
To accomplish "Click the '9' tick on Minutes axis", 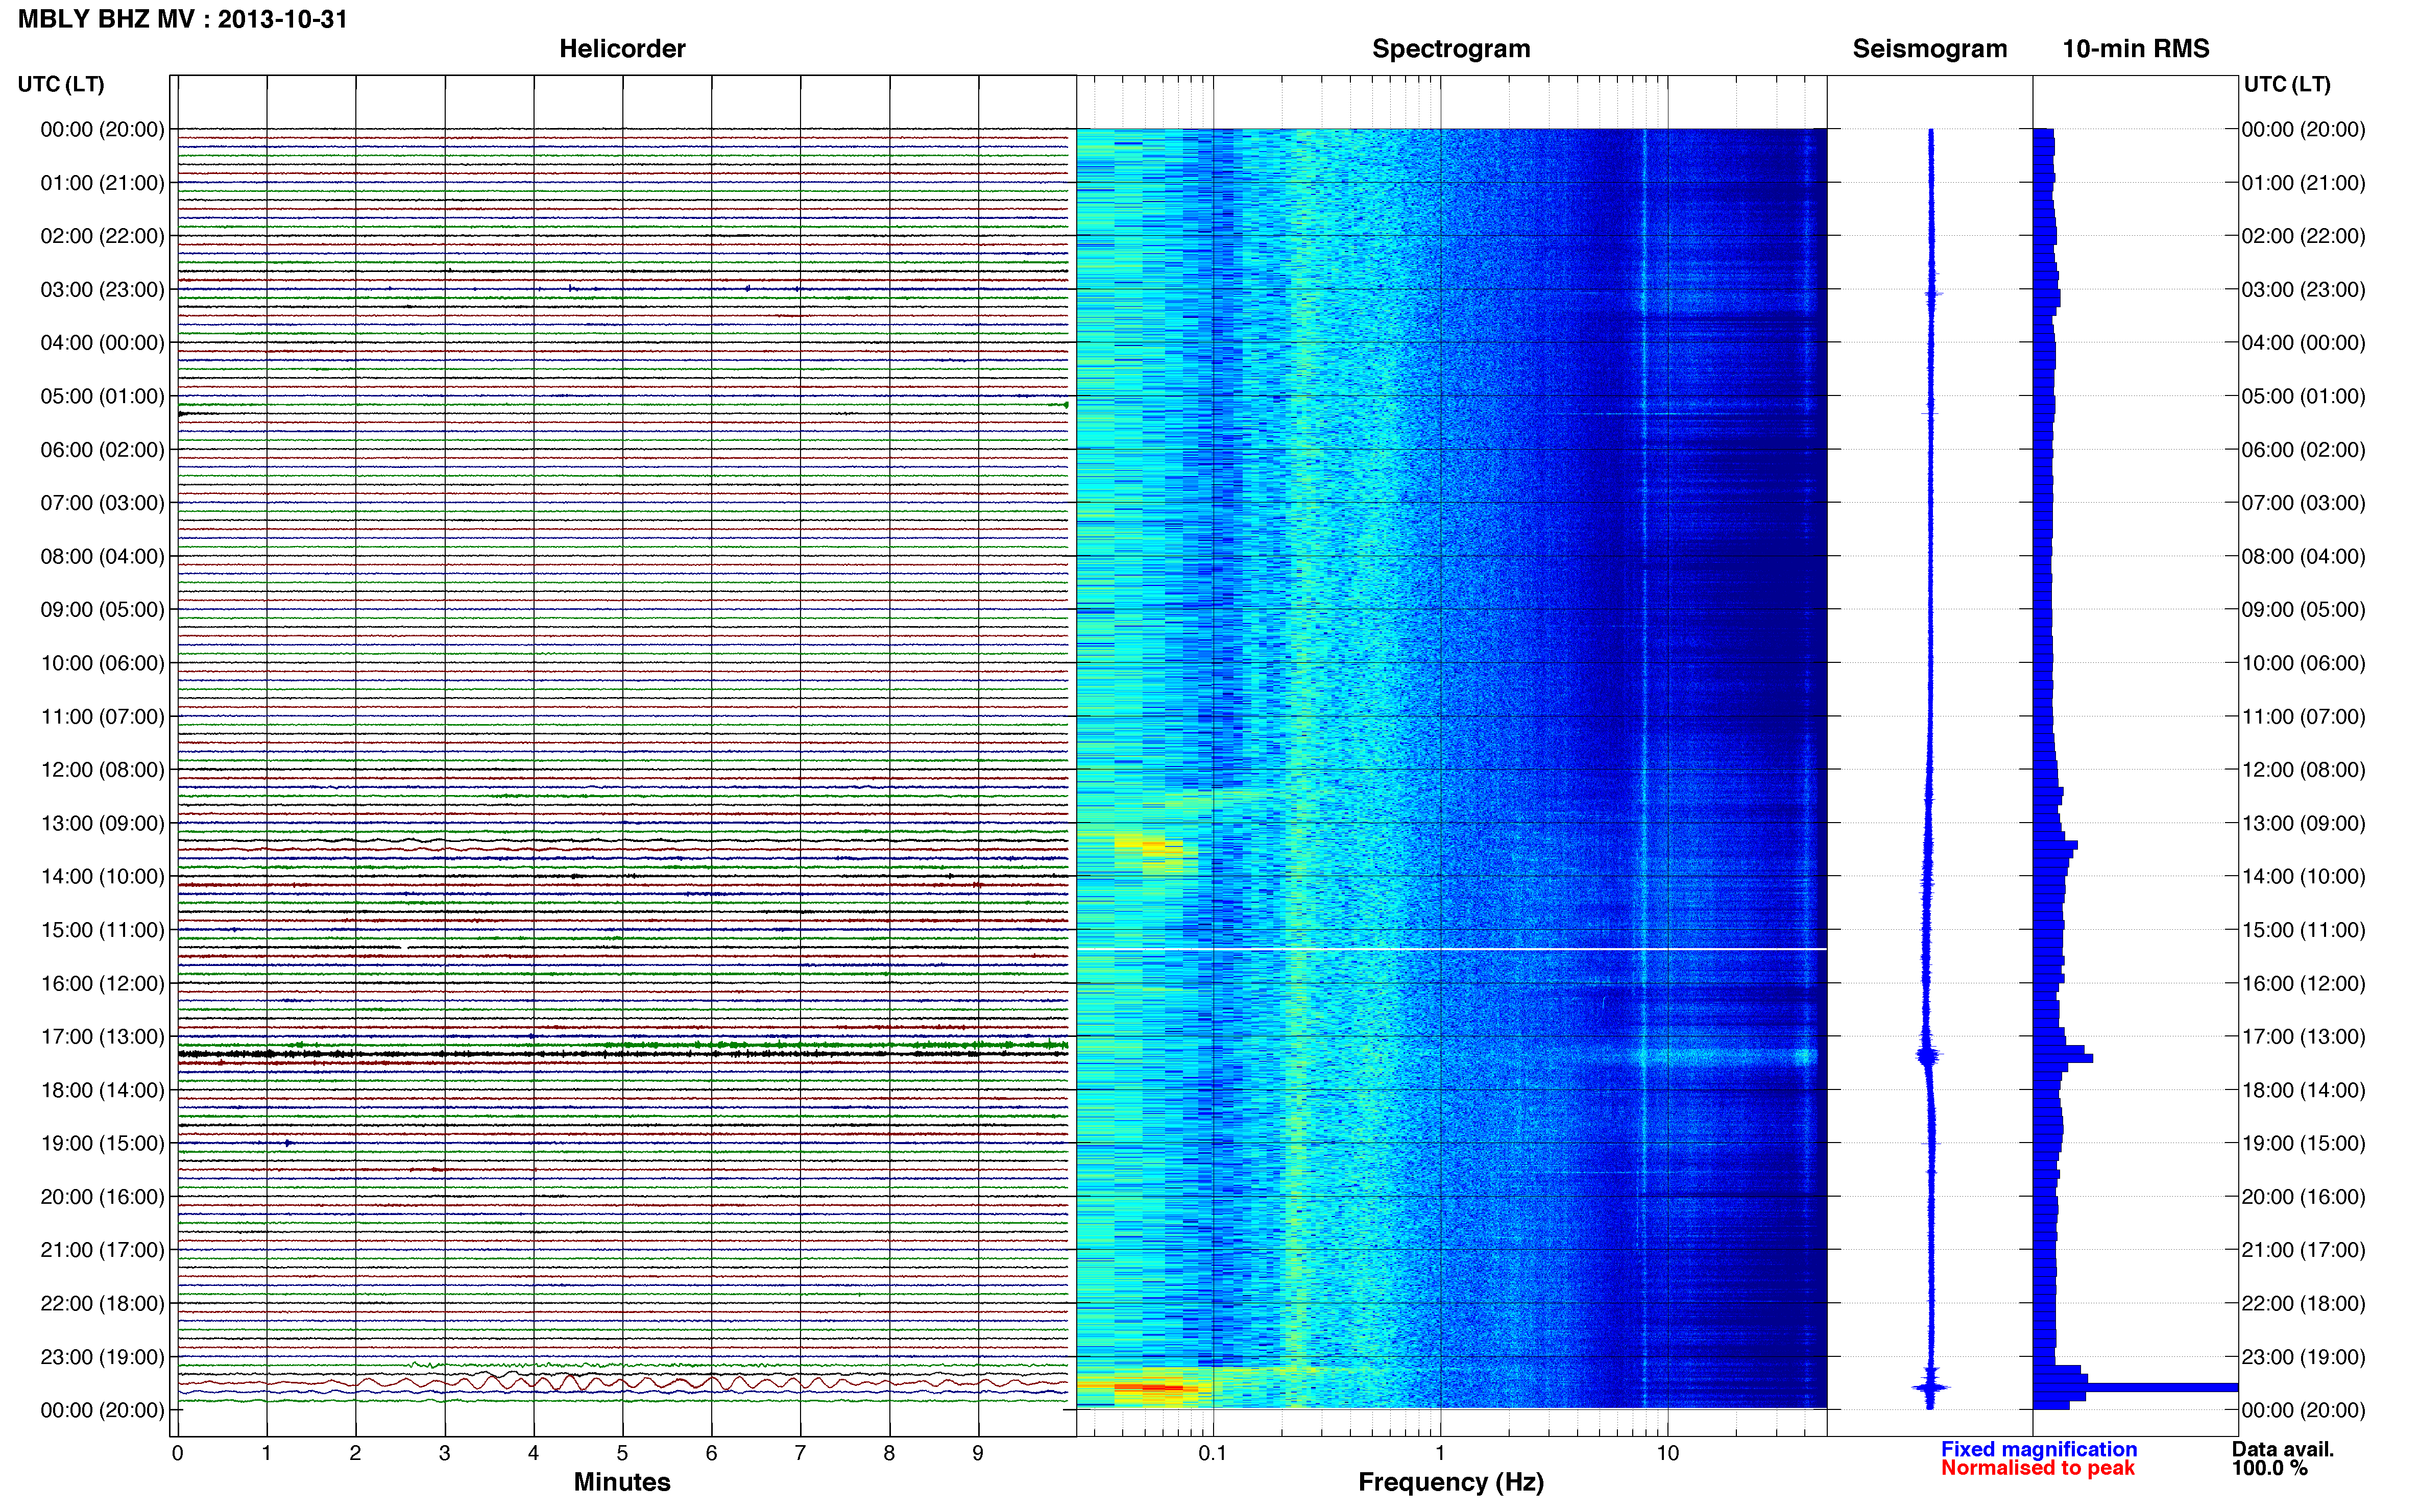I will pyautogui.click(x=978, y=1453).
